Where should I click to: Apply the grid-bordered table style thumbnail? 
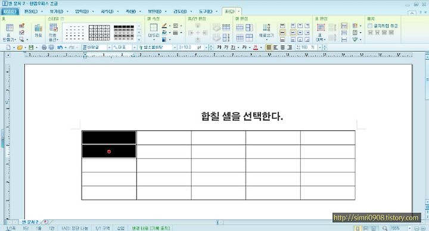click(x=100, y=33)
